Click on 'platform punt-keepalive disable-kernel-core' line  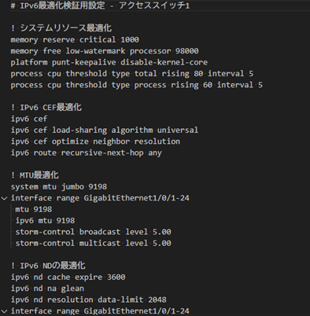pyautogui.click(x=109, y=62)
